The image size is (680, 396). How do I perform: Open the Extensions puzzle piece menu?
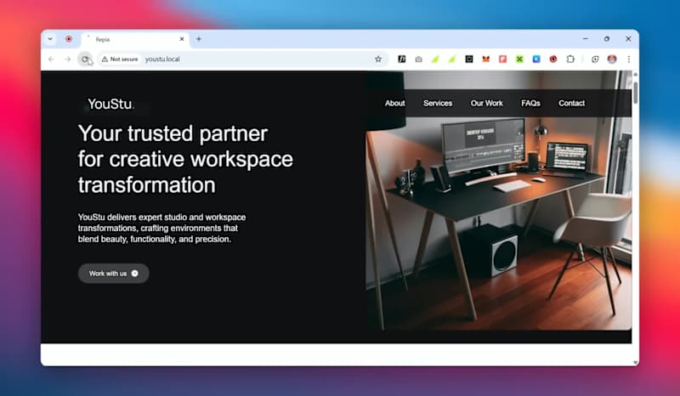point(570,59)
